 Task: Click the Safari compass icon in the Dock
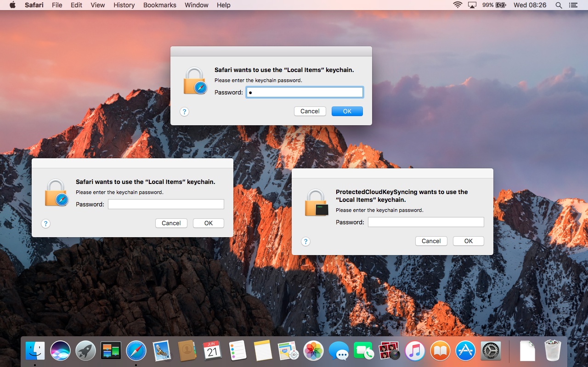click(136, 351)
